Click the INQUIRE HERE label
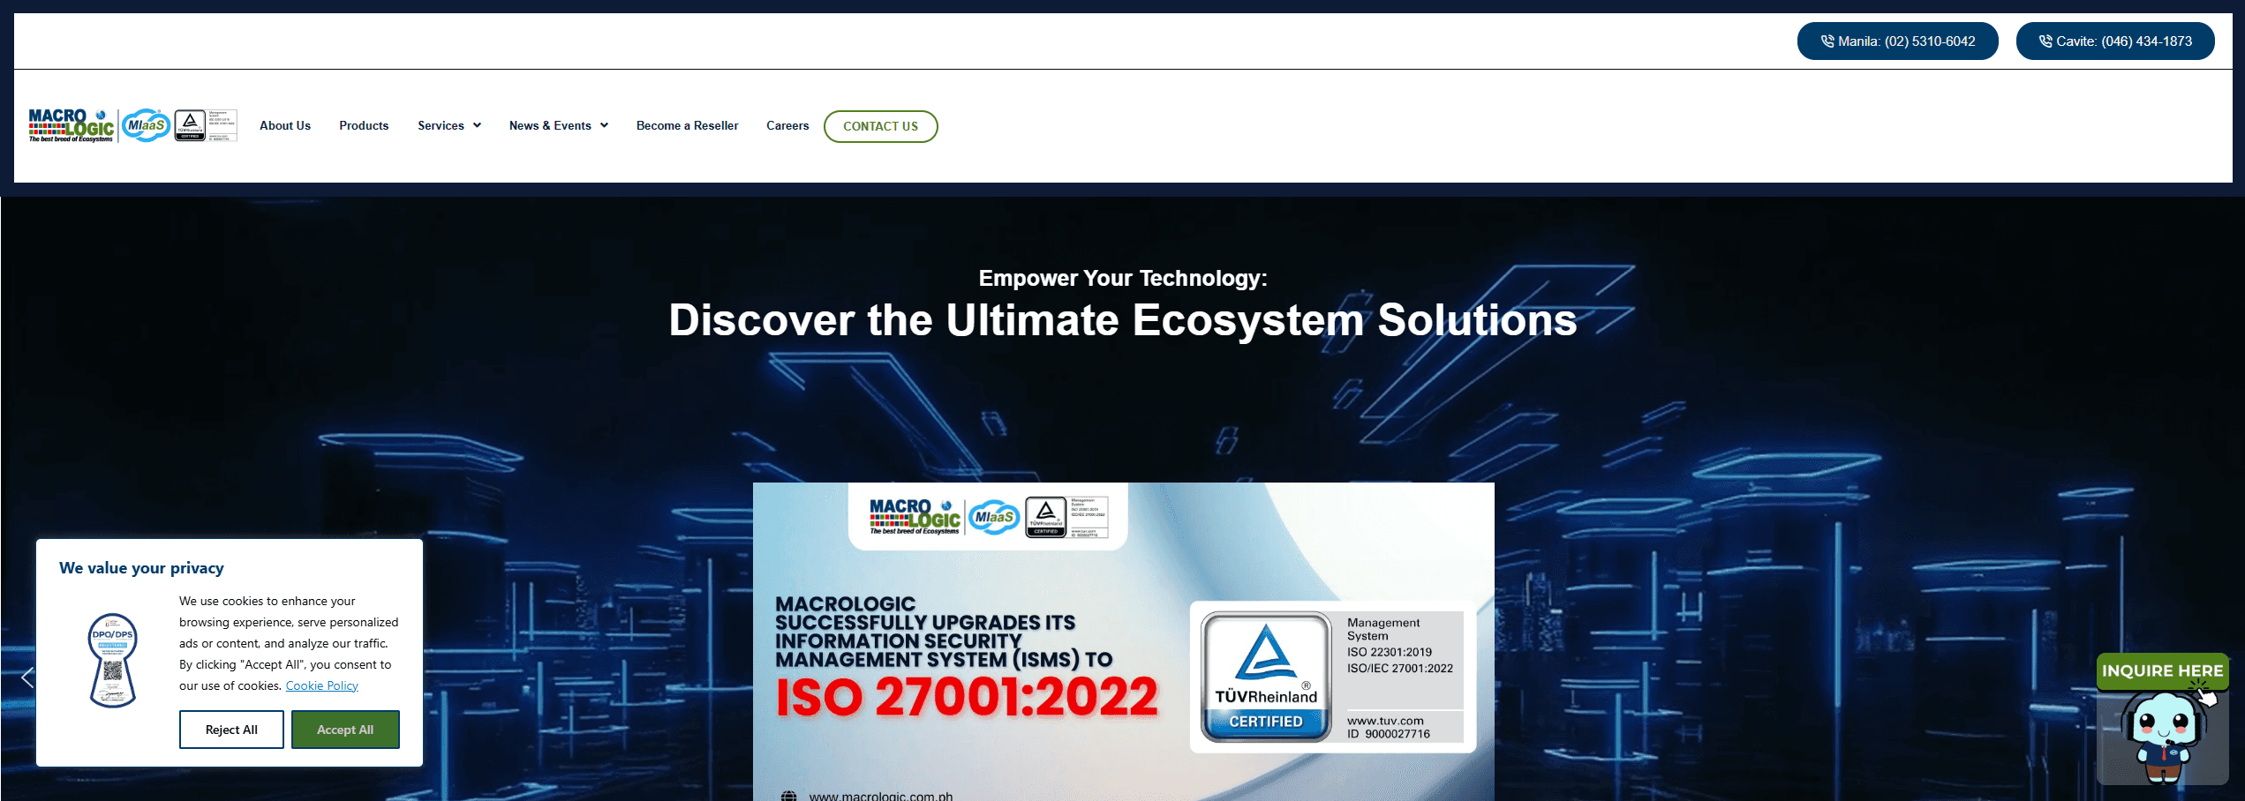The width and height of the screenshot is (2245, 801). tap(2162, 671)
